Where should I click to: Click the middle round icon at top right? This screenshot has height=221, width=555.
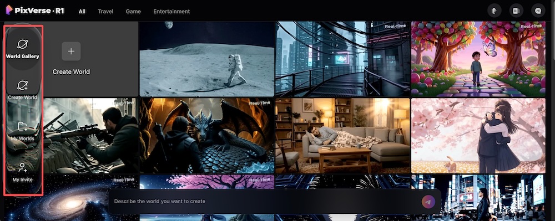516,11
